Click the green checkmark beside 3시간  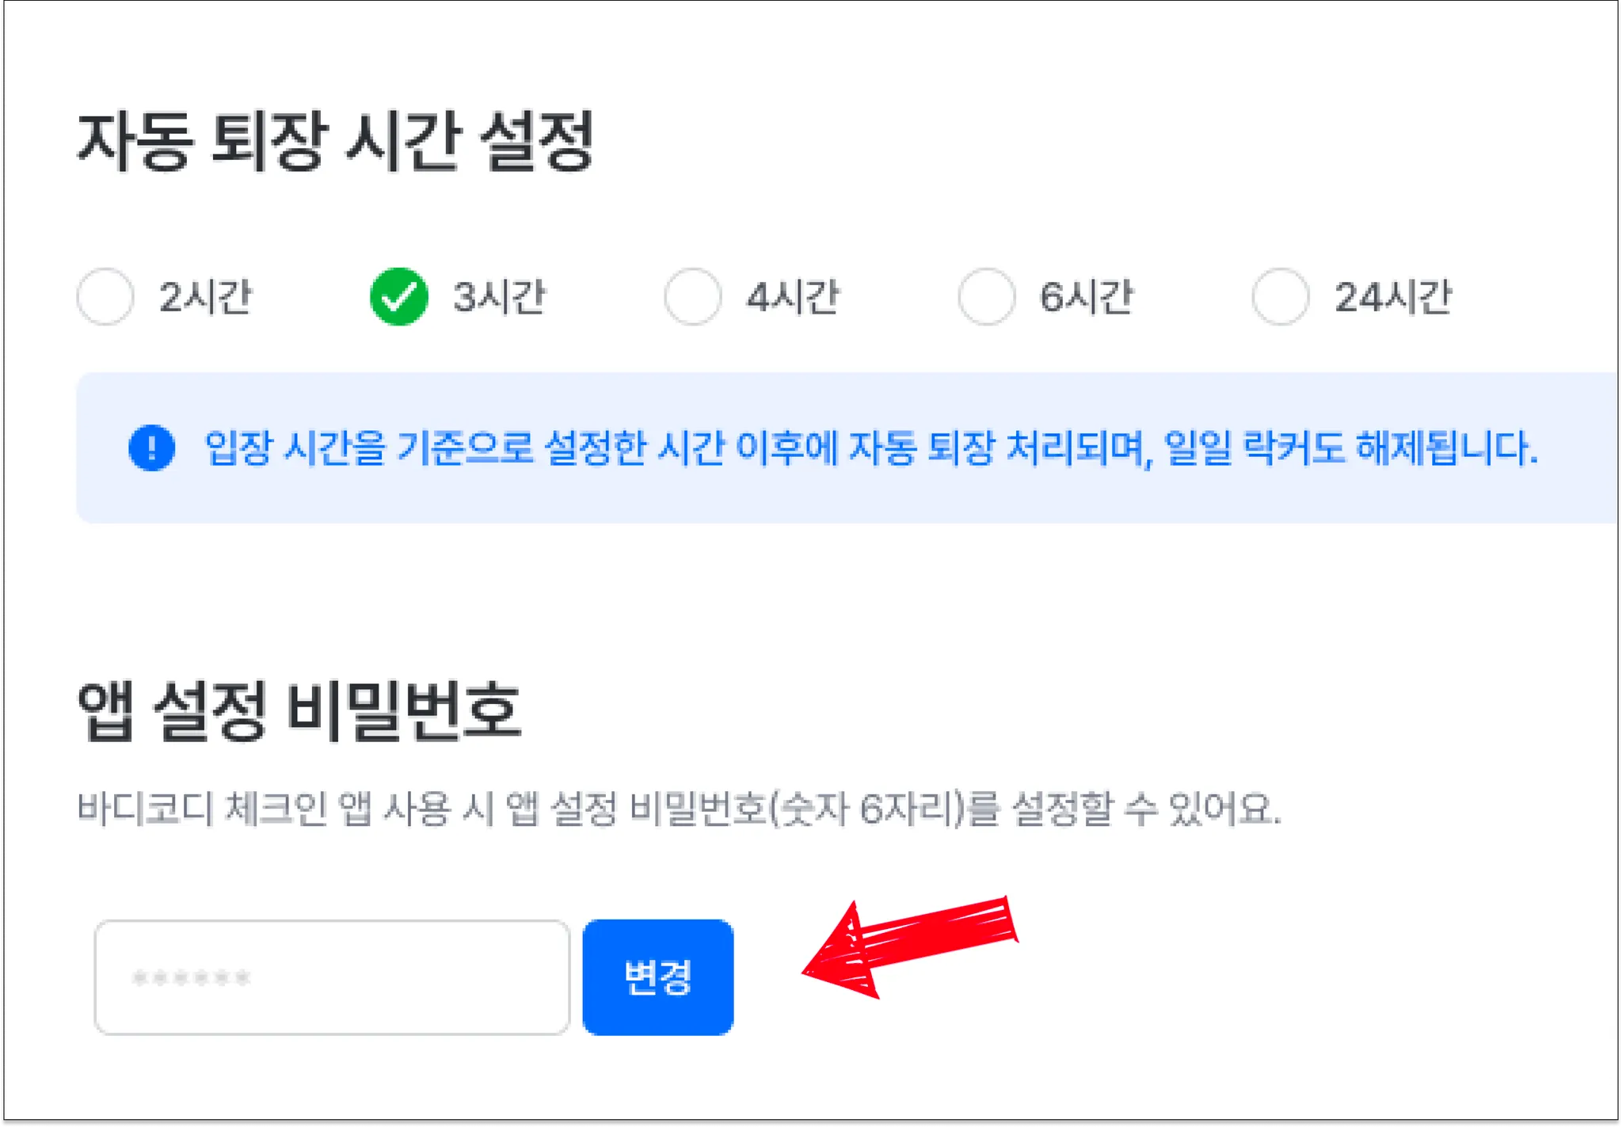(399, 297)
